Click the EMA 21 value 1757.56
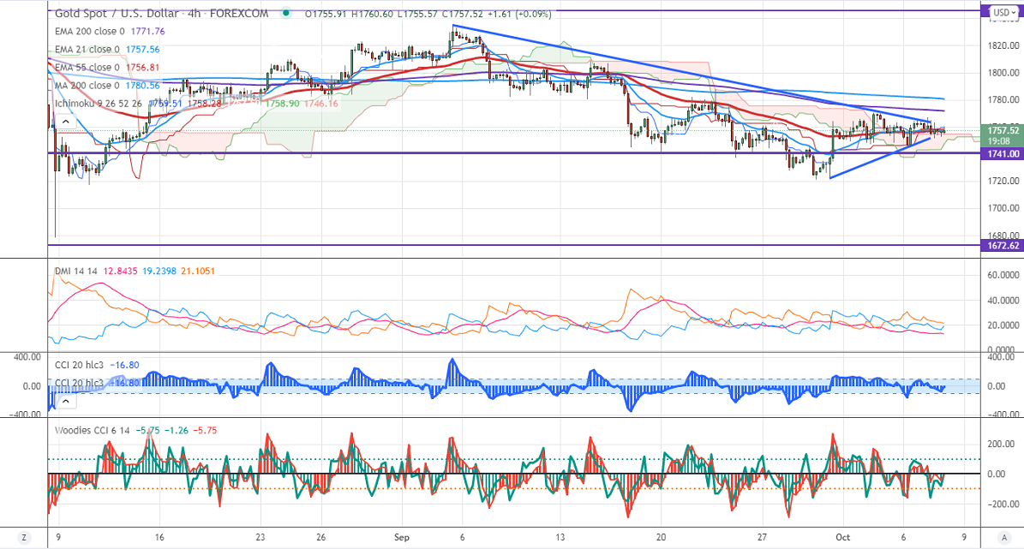 click(x=142, y=50)
